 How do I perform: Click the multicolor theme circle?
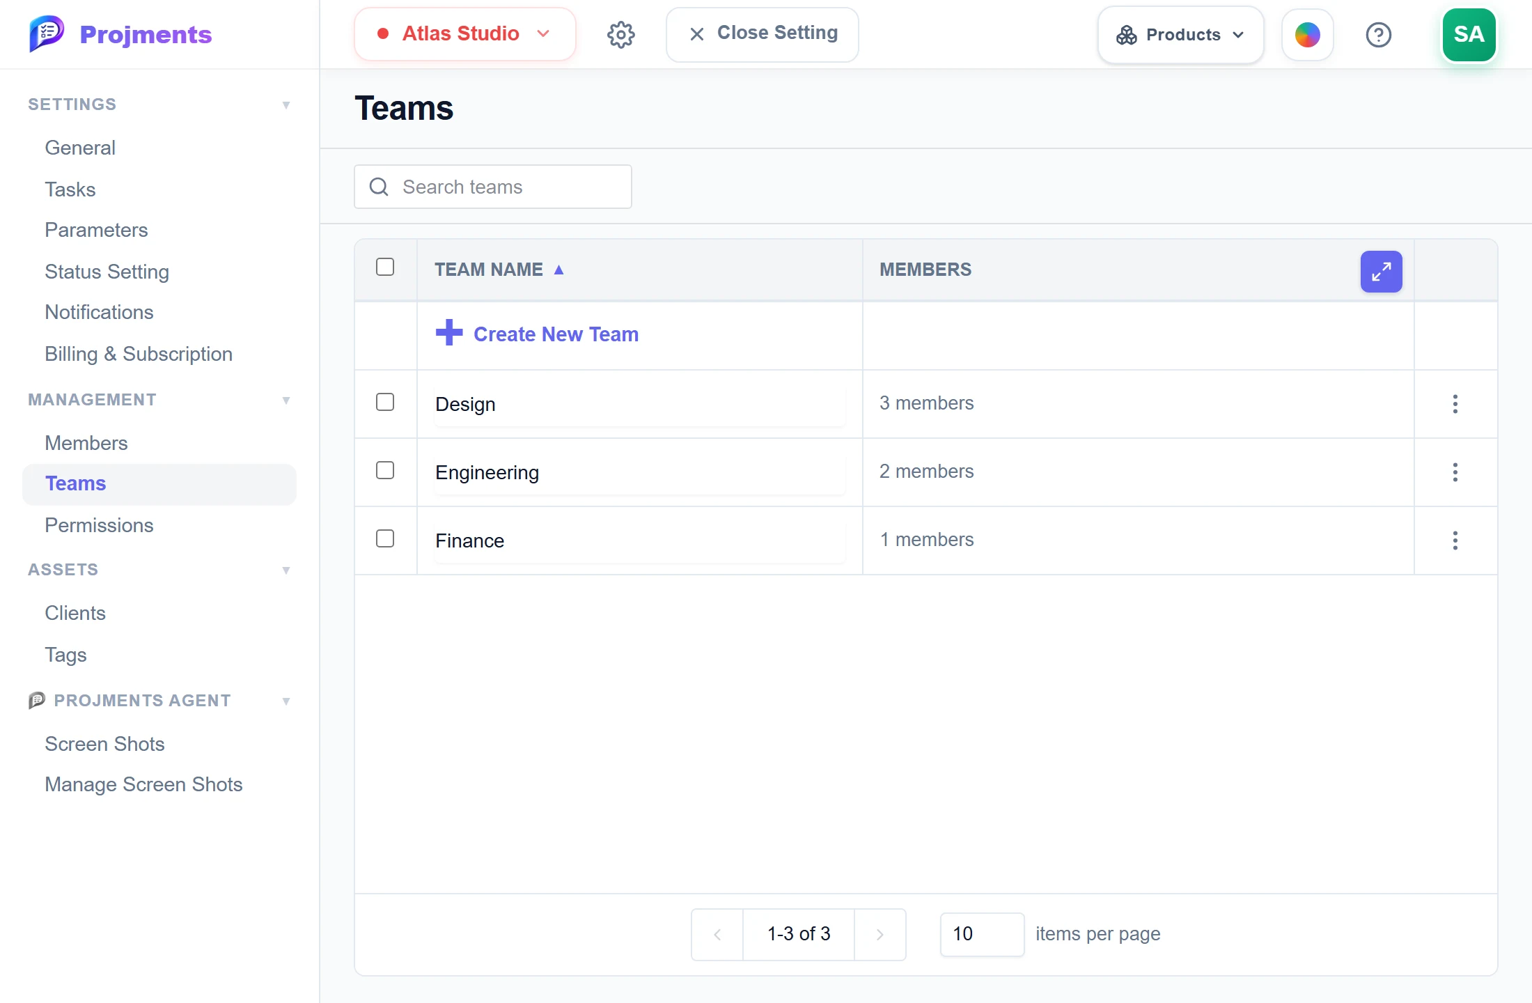coord(1307,35)
